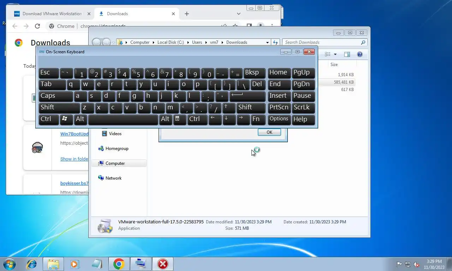This screenshot has width=452, height=271.
Task: Click OK in the dialog box
Action: coord(269,132)
